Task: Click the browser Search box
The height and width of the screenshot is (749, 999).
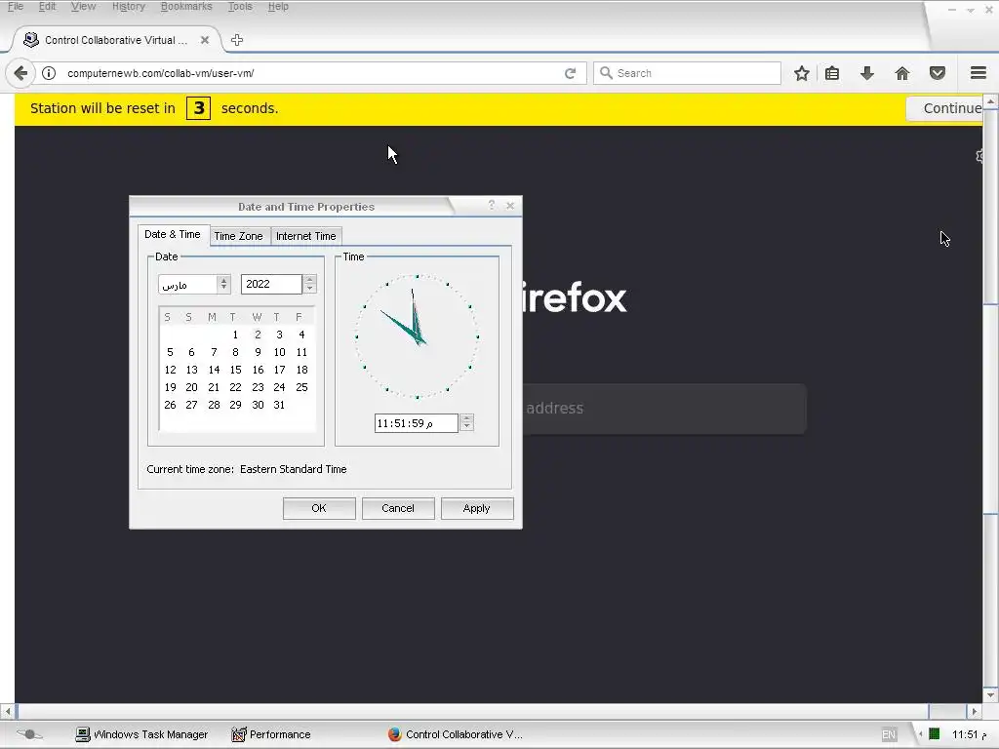Action: pos(687,73)
